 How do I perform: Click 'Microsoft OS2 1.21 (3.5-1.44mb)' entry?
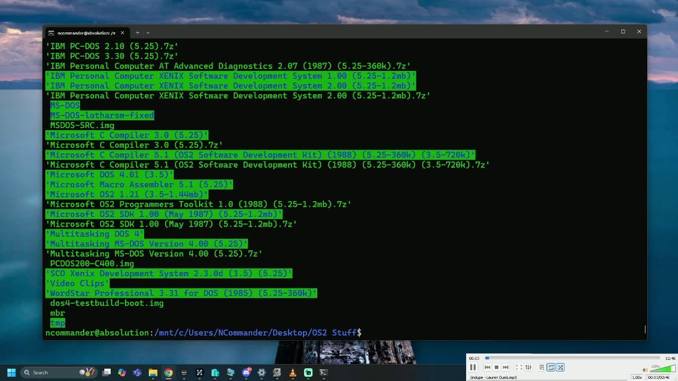[x=127, y=194]
